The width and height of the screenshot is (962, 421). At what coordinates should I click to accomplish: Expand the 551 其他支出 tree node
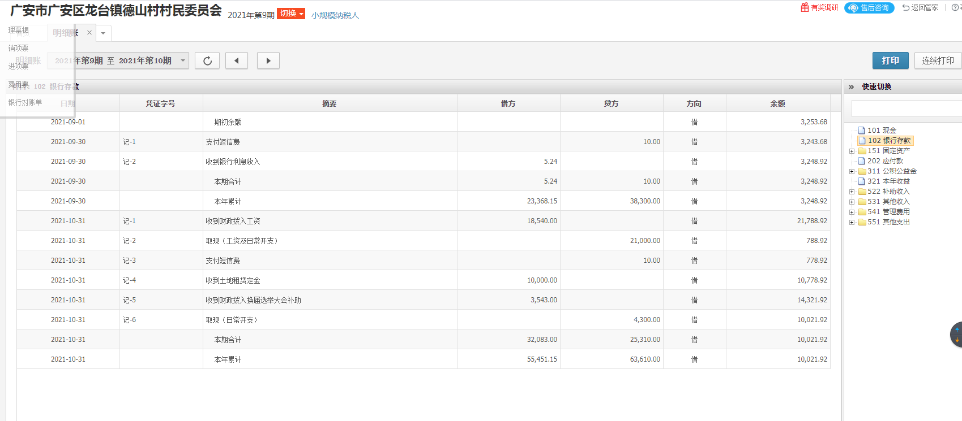click(x=852, y=222)
